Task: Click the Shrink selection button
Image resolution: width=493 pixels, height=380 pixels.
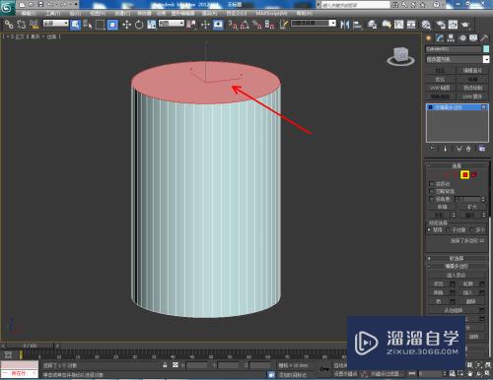Action: [442, 207]
